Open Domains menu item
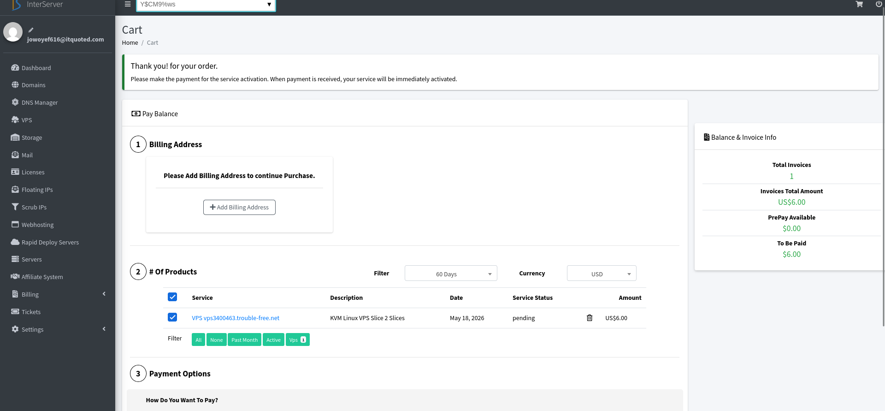 pos(34,85)
